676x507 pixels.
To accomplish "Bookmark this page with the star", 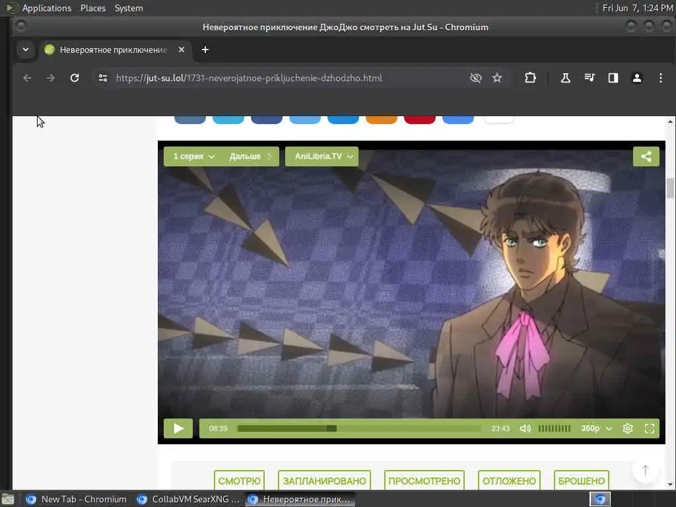I will click(497, 78).
